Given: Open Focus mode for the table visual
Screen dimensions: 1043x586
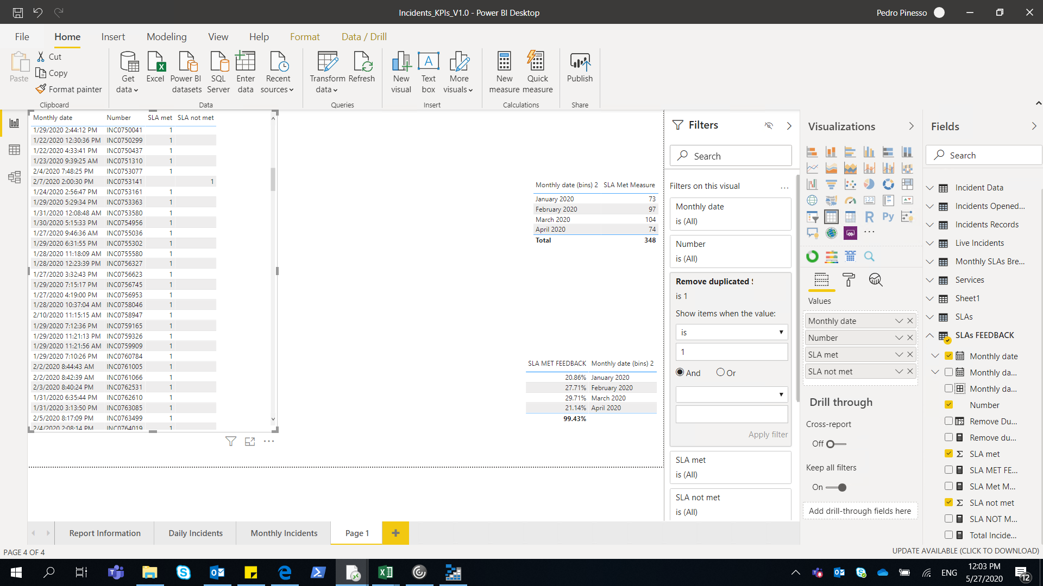Looking at the screenshot, I should point(250,442).
